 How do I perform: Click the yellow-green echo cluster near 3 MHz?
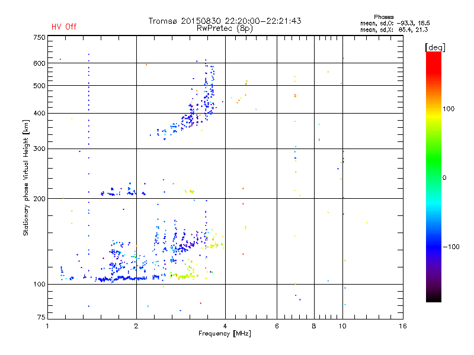(185, 276)
